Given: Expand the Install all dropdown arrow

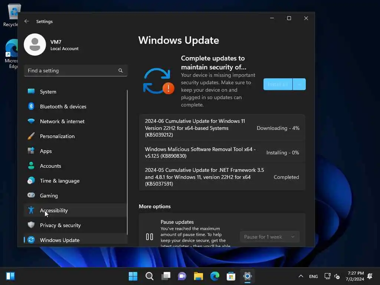Looking at the screenshot, I should (x=299, y=84).
